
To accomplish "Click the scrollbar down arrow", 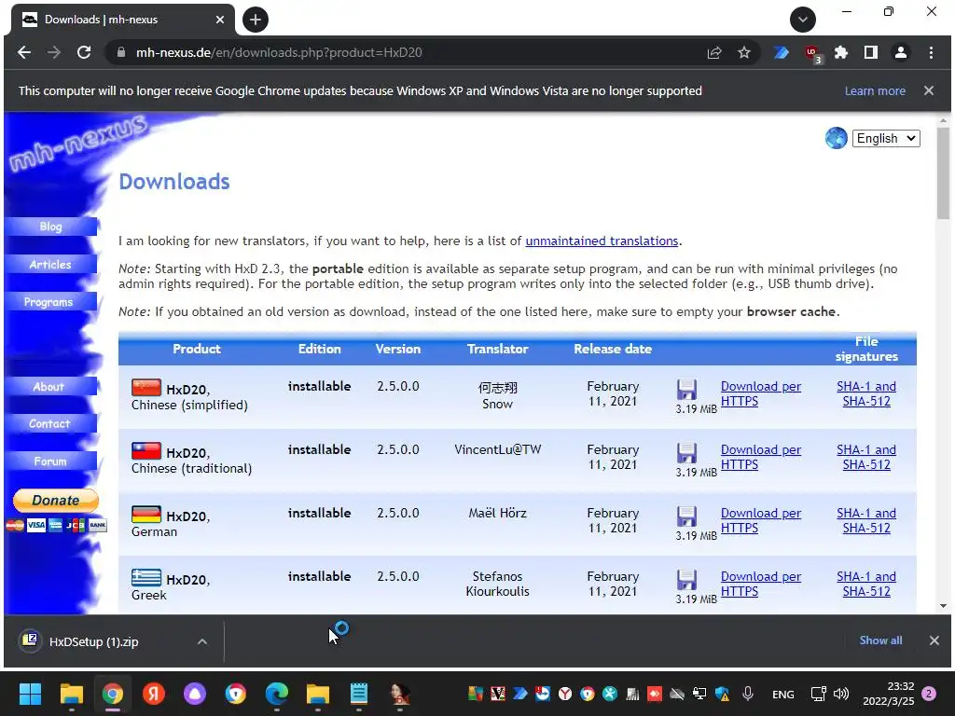I will [x=943, y=606].
